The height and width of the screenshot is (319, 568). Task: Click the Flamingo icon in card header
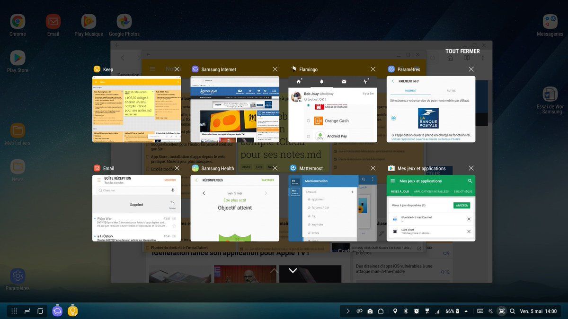(x=293, y=69)
